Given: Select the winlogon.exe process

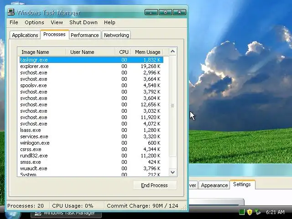Looking at the screenshot, I should (x=91, y=143).
